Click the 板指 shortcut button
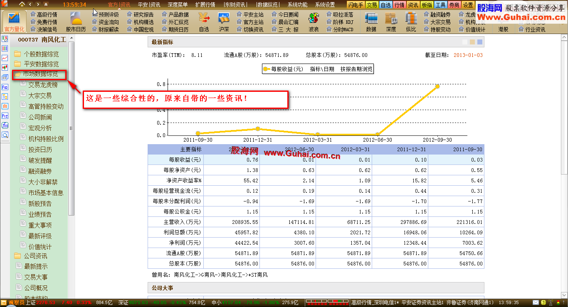 [x=427, y=5]
